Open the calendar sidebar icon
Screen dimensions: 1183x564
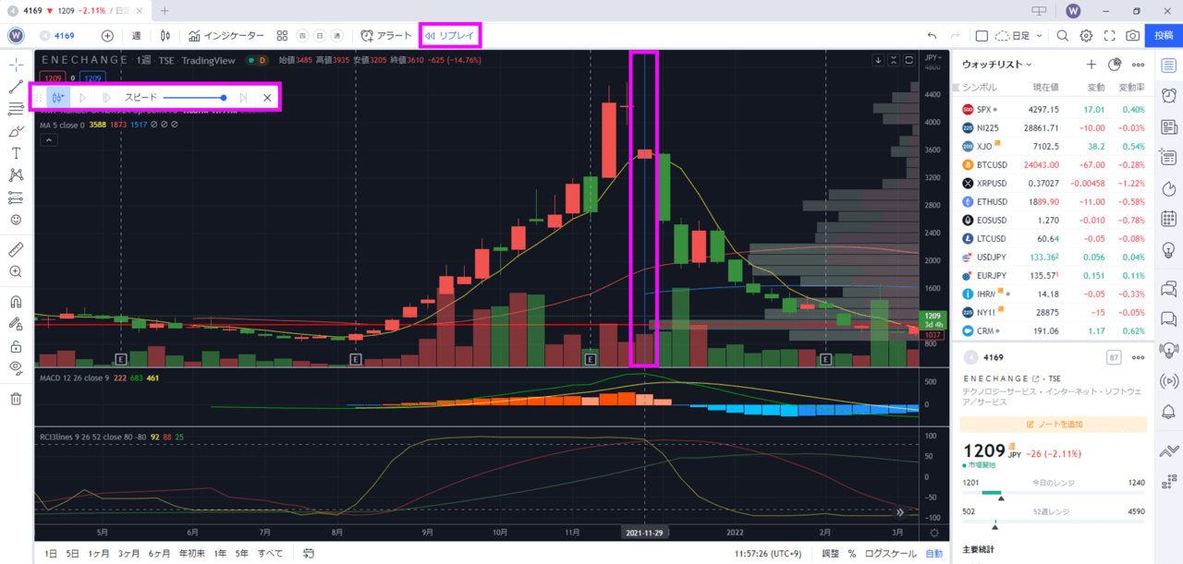click(1169, 219)
